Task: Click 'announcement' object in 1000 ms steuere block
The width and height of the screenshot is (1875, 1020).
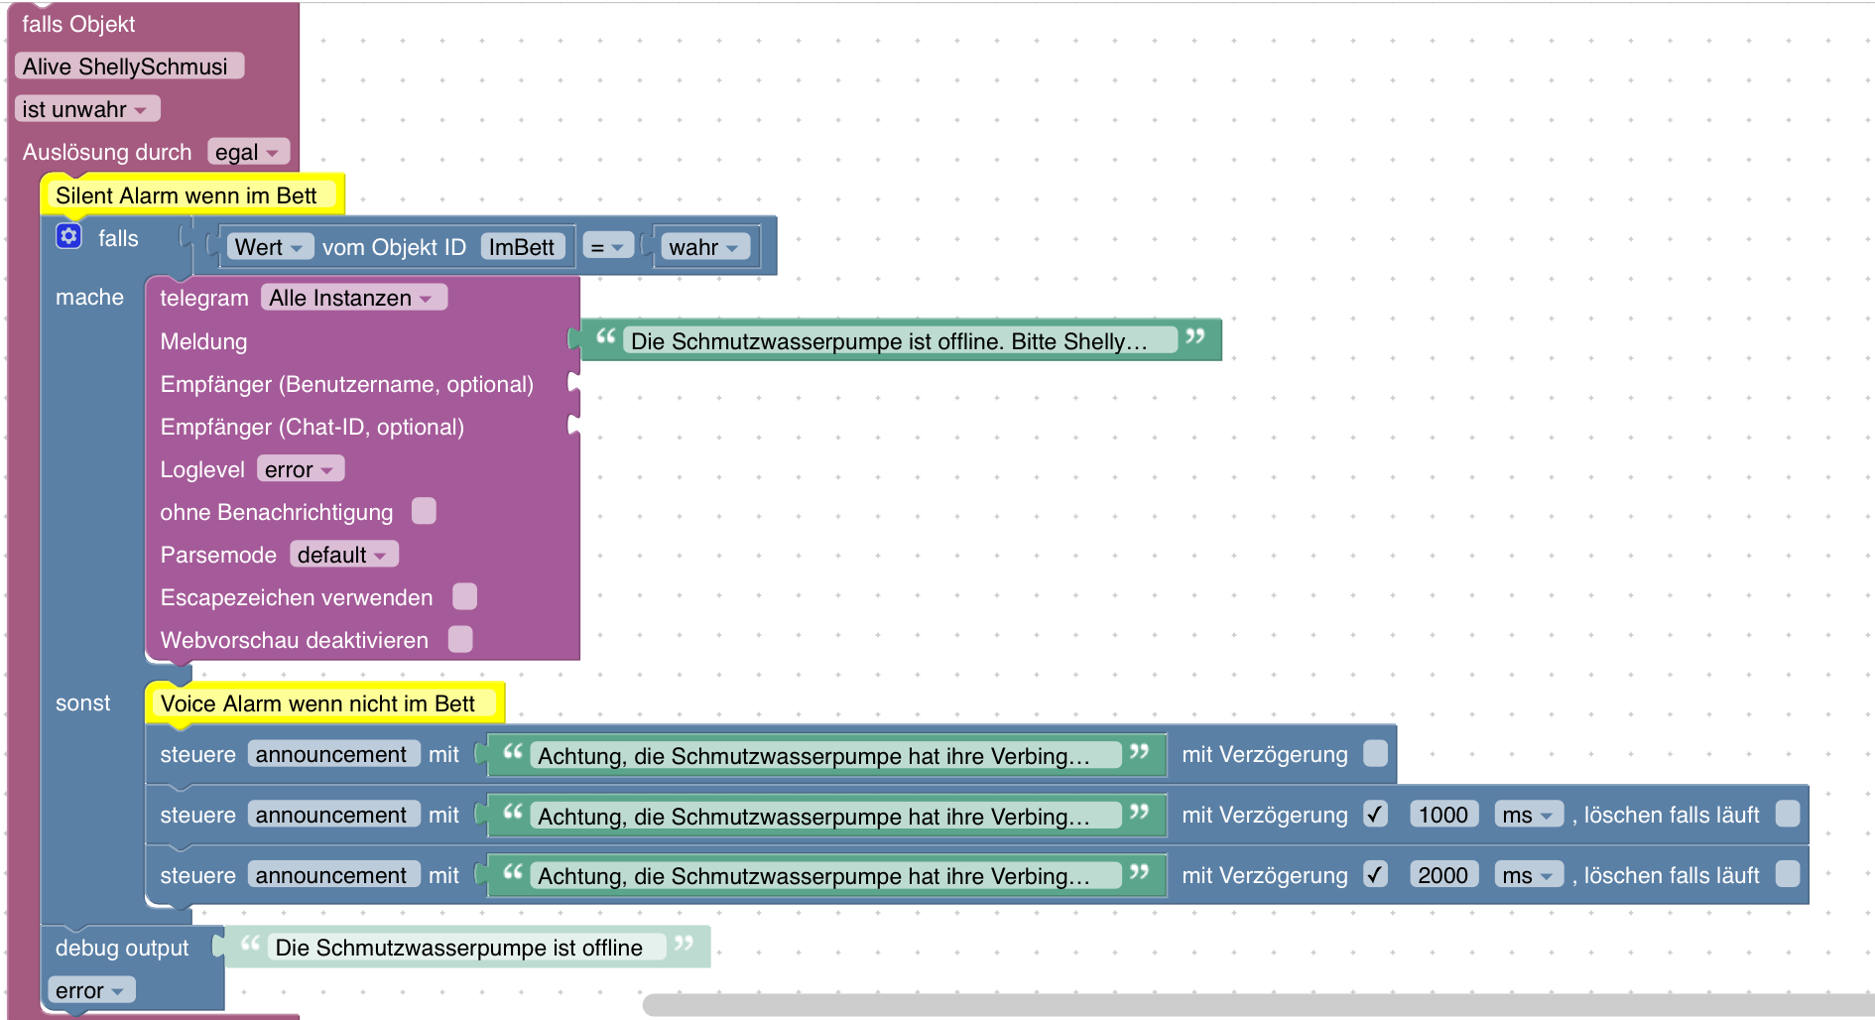Action: tap(333, 815)
